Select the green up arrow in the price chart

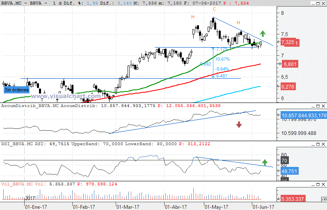click(x=263, y=33)
